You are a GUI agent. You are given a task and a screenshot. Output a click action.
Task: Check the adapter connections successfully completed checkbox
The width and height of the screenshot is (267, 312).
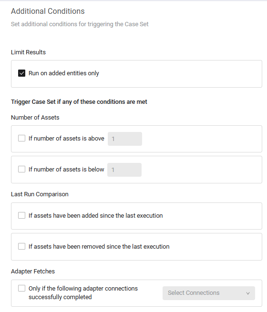point(21,288)
